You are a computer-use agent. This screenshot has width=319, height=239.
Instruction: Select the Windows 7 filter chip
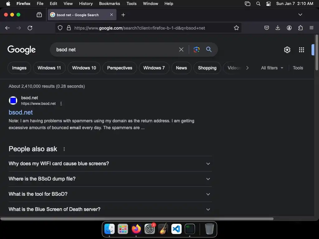coord(154,68)
